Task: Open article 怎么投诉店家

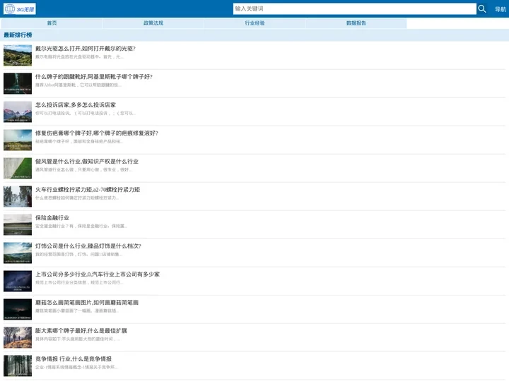Action: (x=76, y=105)
